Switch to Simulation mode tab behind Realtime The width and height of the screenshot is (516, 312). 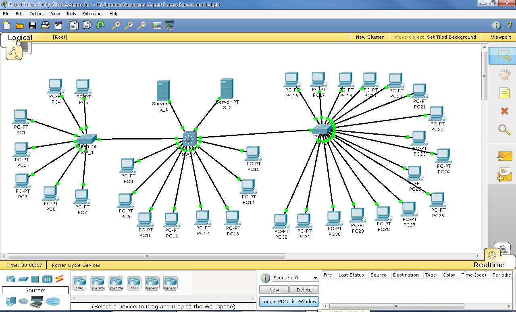[x=503, y=249]
